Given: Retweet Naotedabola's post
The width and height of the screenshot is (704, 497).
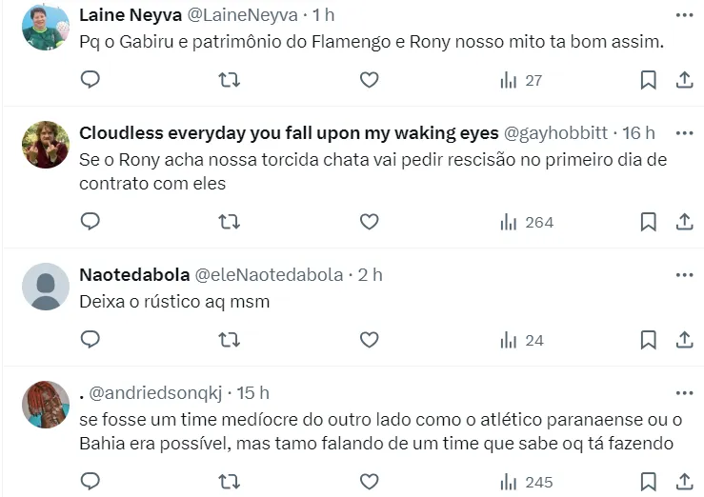Looking at the screenshot, I should click(230, 340).
